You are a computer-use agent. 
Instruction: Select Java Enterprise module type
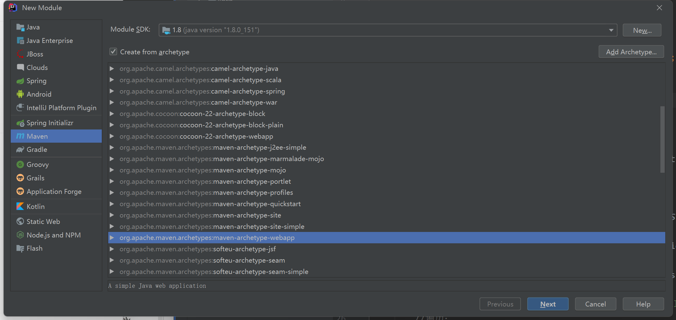tap(56, 41)
